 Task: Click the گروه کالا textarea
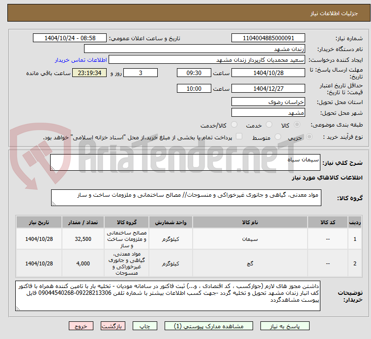coord(186,198)
